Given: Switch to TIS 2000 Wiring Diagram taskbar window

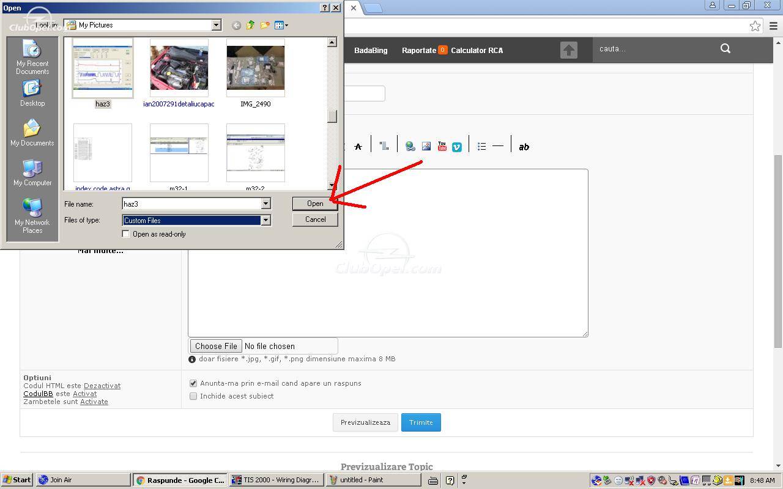Looking at the screenshot, I should click(x=276, y=480).
